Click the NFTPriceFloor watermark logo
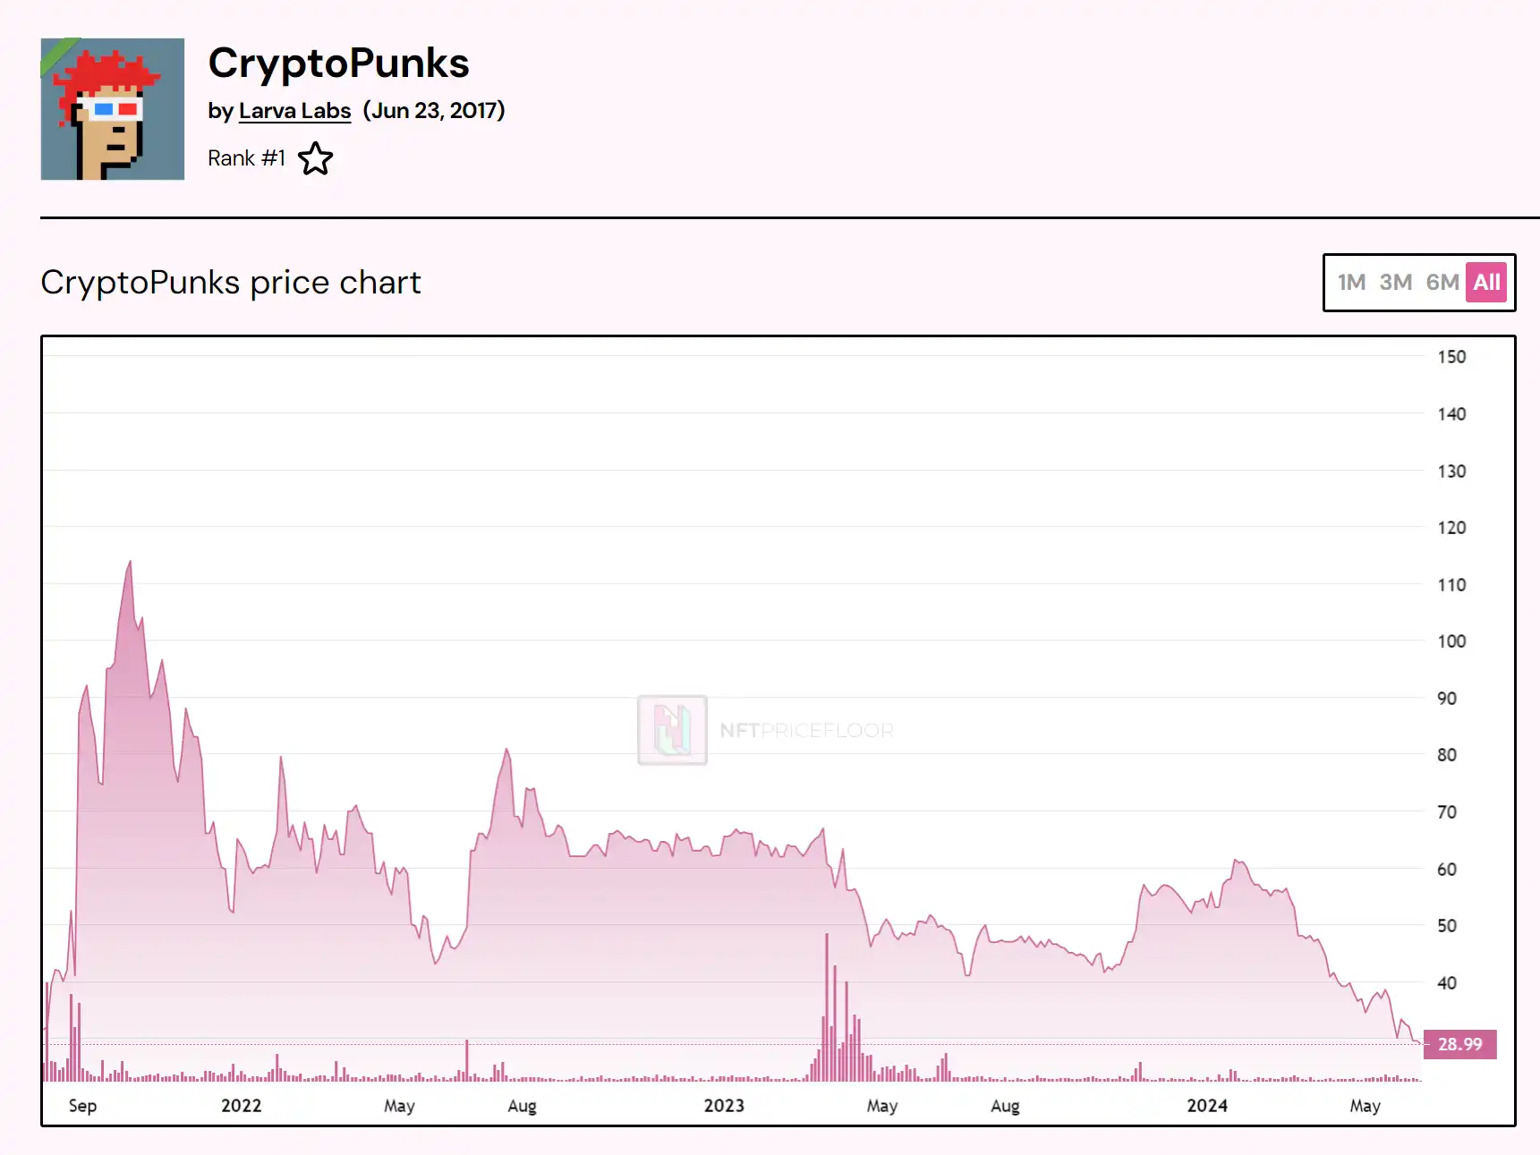Image resolution: width=1540 pixels, height=1155 pixels. pos(673,730)
